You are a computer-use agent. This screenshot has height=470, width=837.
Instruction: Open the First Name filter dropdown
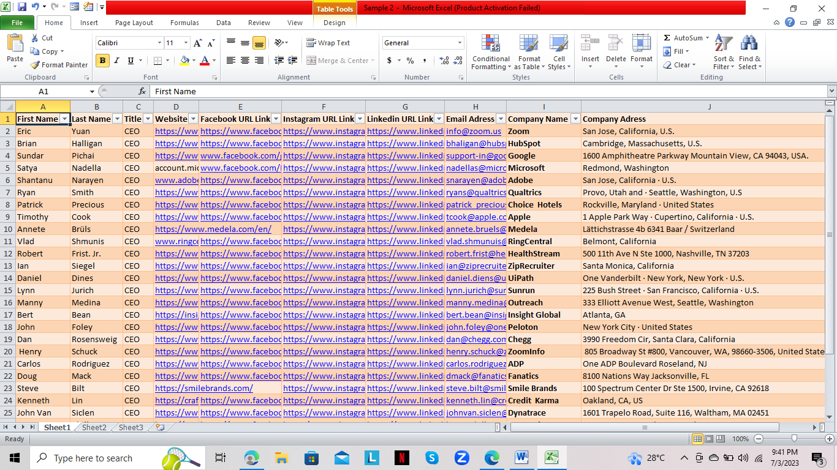[x=64, y=119]
